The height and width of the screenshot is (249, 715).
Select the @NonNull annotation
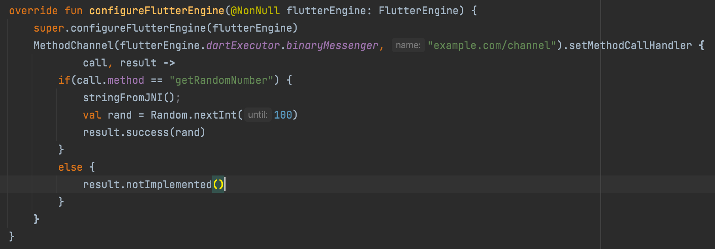(x=255, y=11)
